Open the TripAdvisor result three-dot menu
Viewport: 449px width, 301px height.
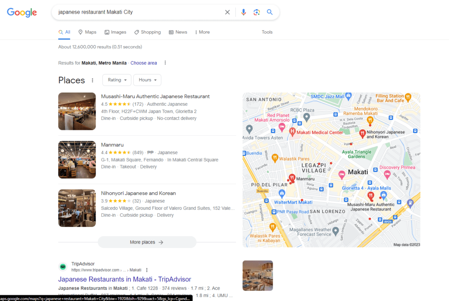(x=147, y=270)
